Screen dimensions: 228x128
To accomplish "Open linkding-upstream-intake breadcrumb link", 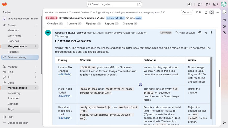I will pyautogui.click(x=127, y=12).
